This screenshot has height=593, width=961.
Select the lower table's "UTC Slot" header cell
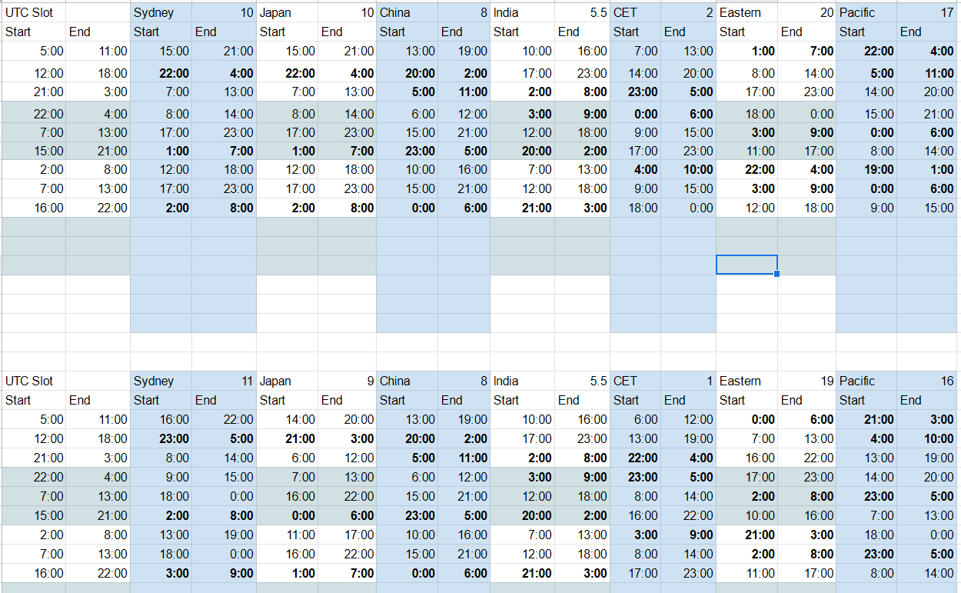click(x=33, y=381)
